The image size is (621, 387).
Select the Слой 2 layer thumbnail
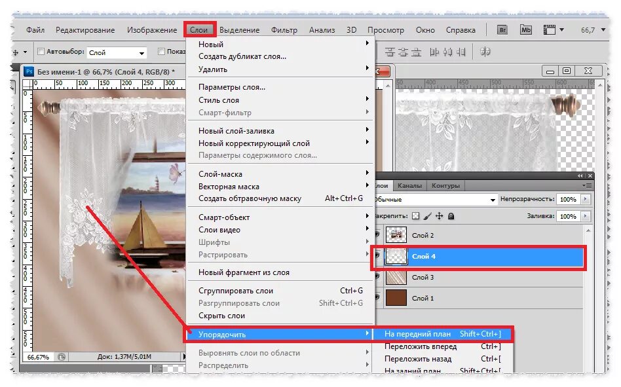click(x=396, y=235)
